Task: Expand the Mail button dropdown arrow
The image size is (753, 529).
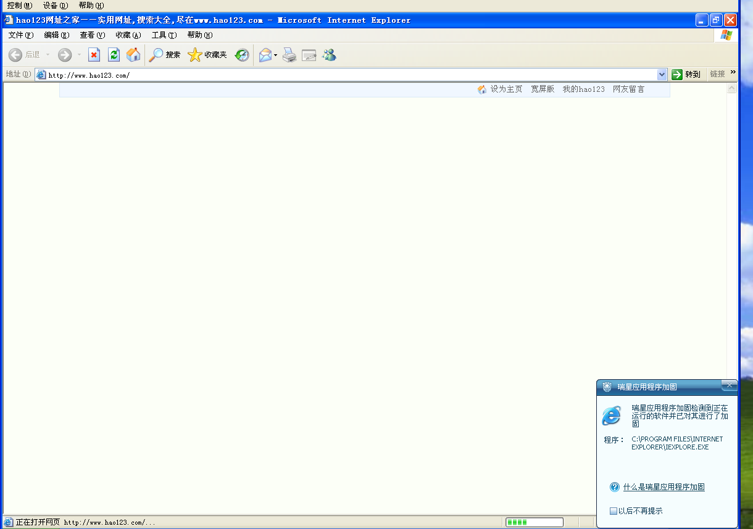Action: pos(276,55)
